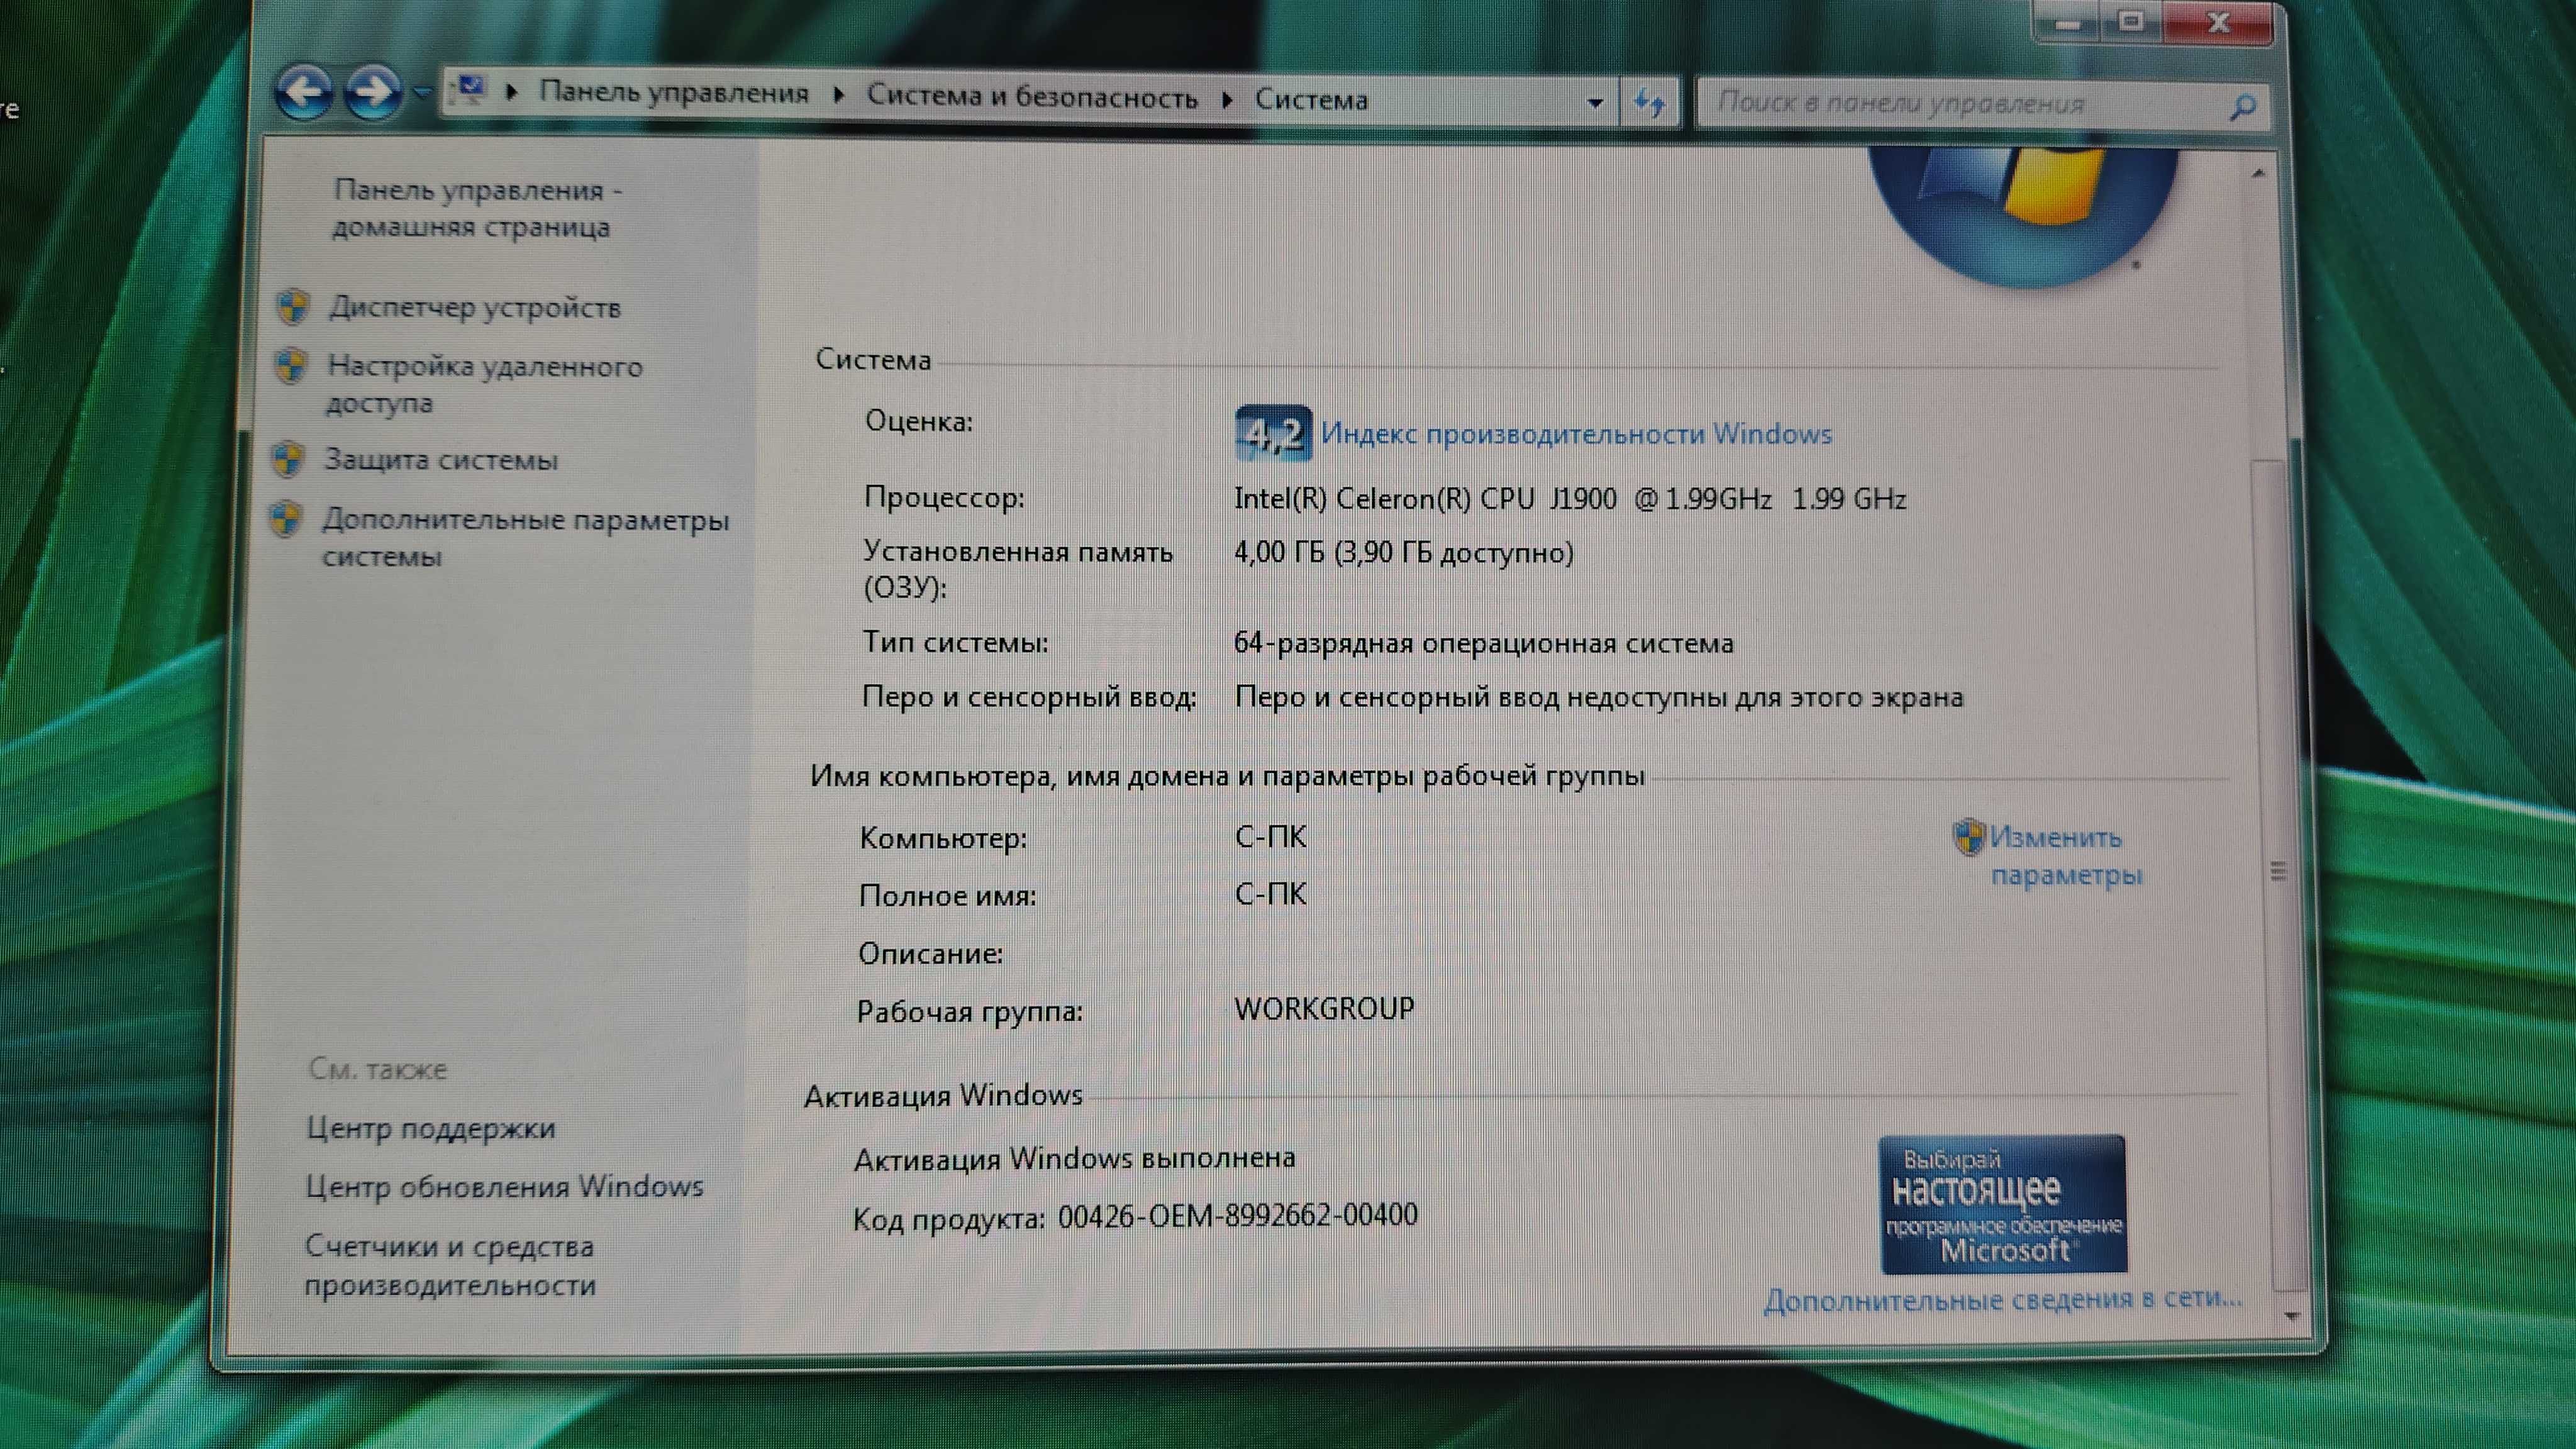Click the 'С-ПК' value next to 'Полное имя:'
2576x1449 pixels.
[x=1270, y=894]
